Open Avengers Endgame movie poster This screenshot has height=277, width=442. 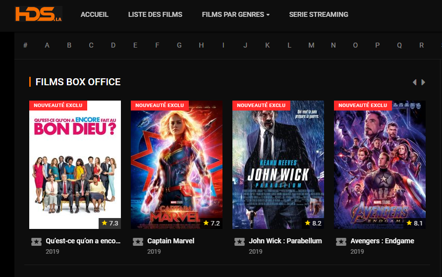(380, 165)
